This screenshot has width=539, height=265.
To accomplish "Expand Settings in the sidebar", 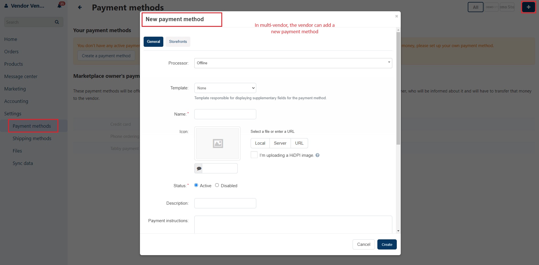I will click(13, 114).
